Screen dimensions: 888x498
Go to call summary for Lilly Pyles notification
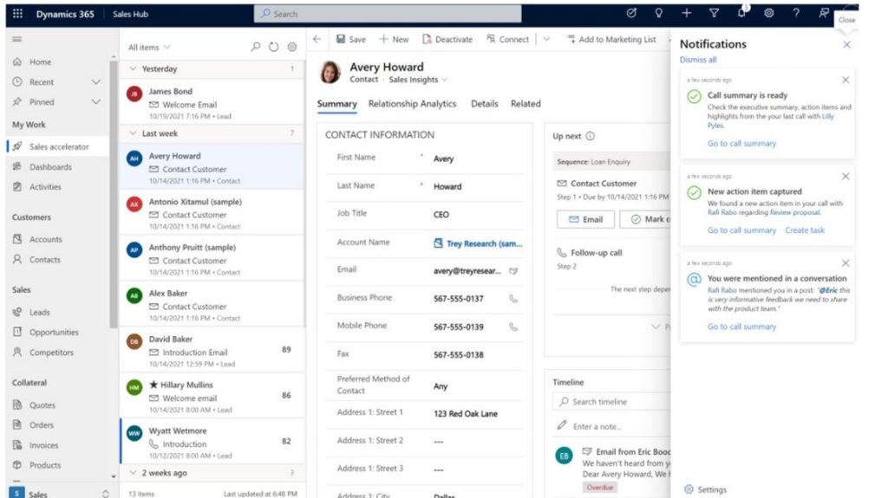(741, 144)
